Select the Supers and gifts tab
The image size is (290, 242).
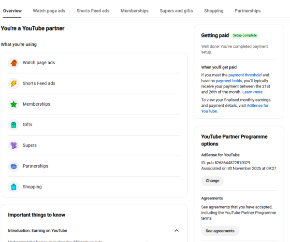tap(176, 11)
